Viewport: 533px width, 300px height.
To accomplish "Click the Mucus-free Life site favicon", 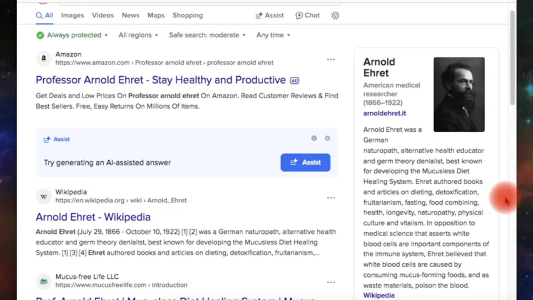I will pyautogui.click(x=43, y=281).
